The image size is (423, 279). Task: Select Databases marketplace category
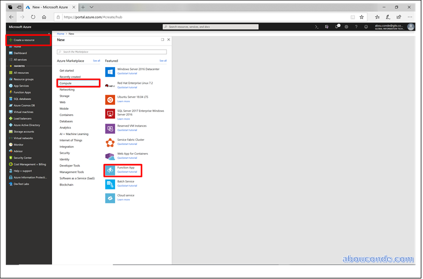tap(66, 121)
